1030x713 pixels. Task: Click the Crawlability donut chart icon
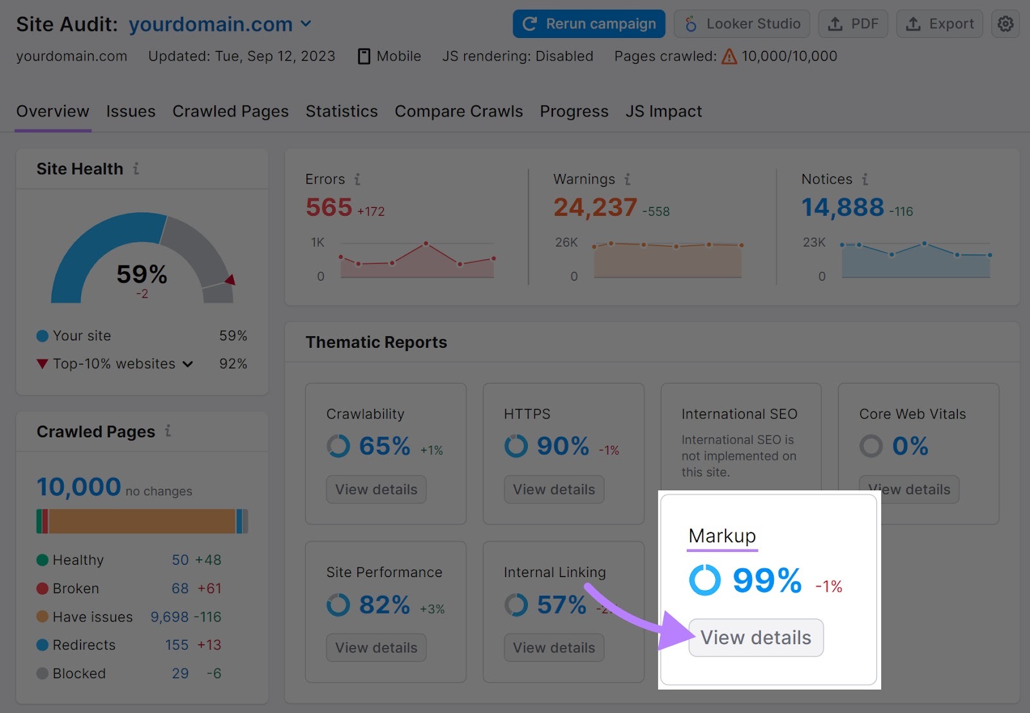coord(339,446)
